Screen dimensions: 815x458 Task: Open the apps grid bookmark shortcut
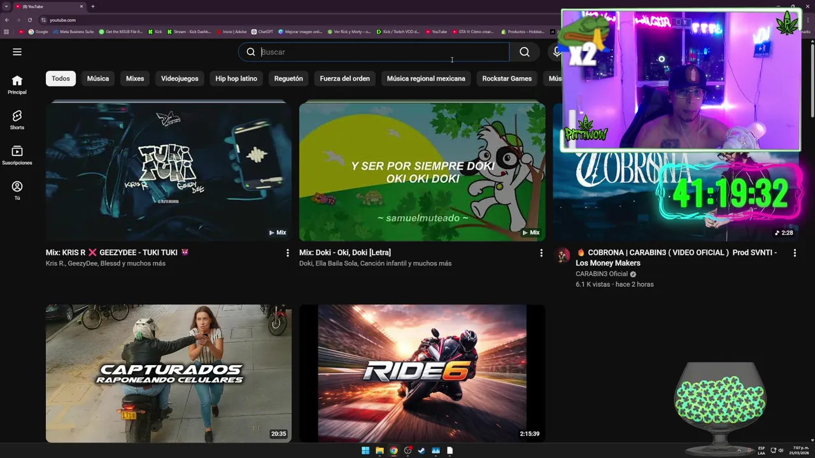(6, 32)
